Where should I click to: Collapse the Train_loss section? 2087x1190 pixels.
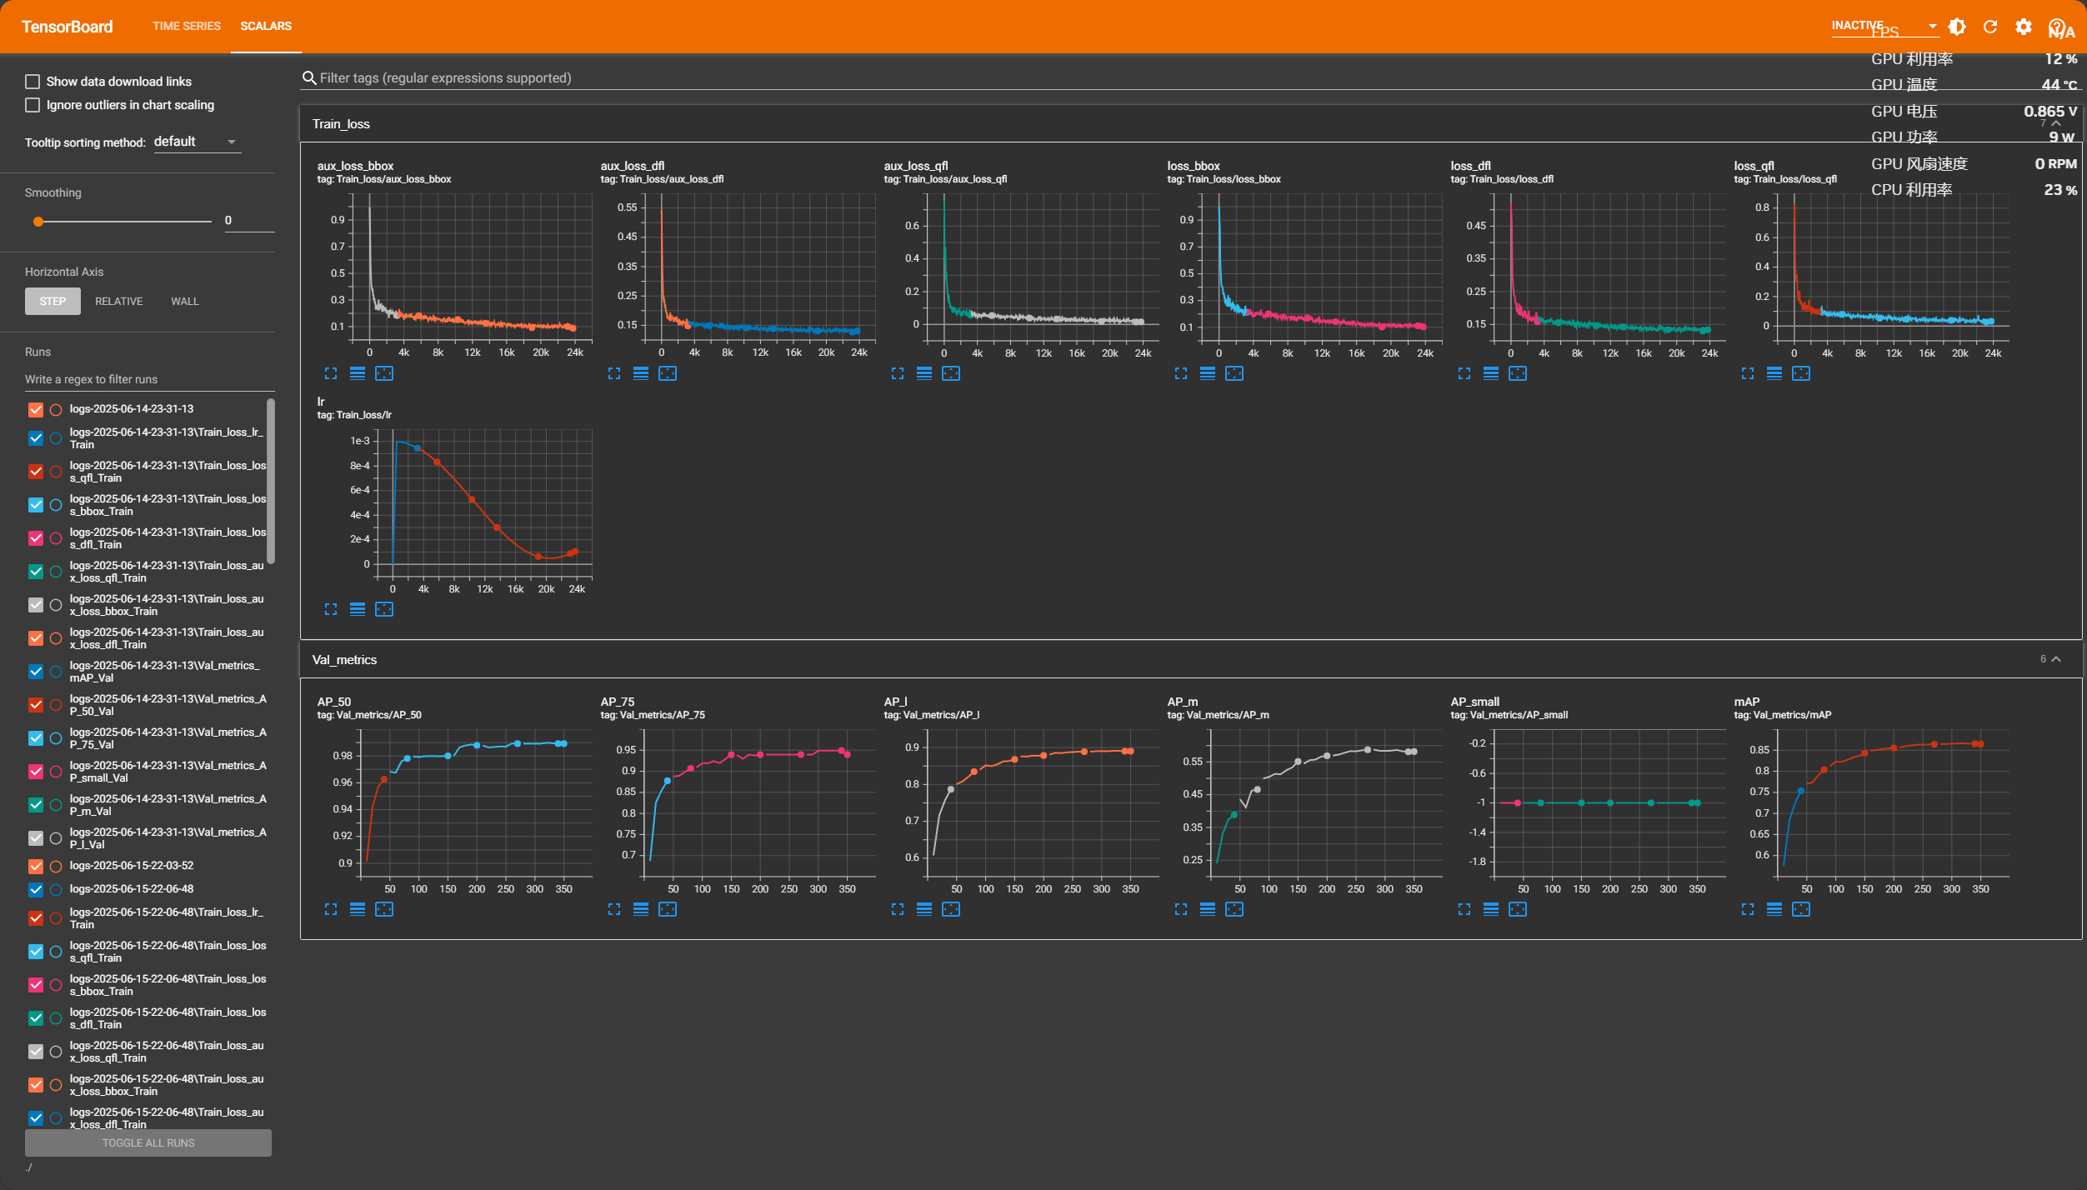2056,123
